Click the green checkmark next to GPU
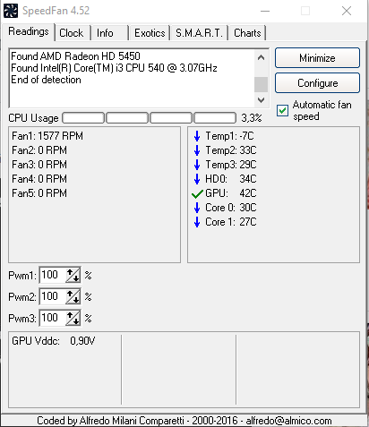 (197, 194)
